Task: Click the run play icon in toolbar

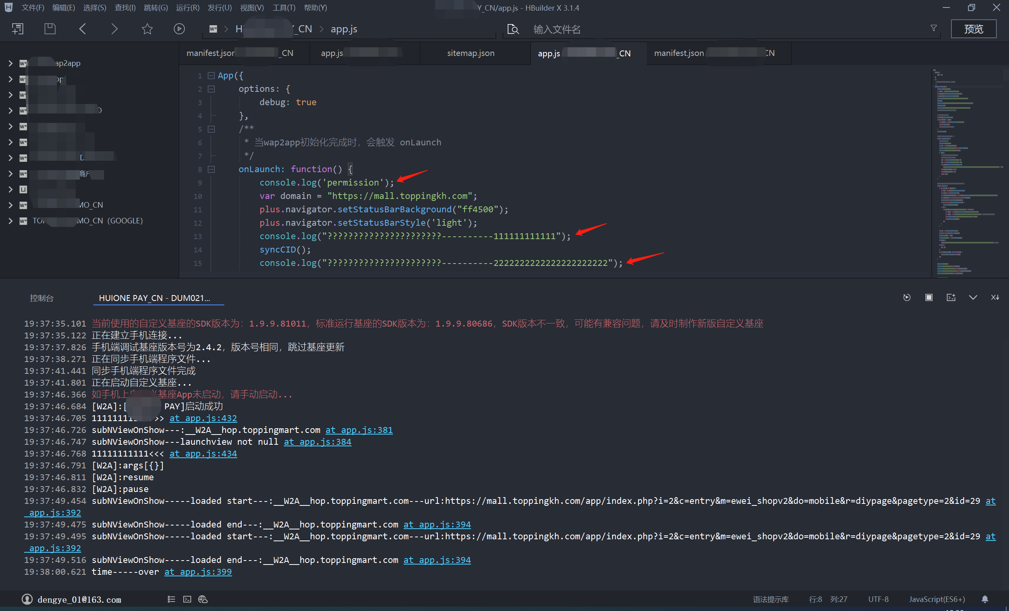Action: point(179,29)
